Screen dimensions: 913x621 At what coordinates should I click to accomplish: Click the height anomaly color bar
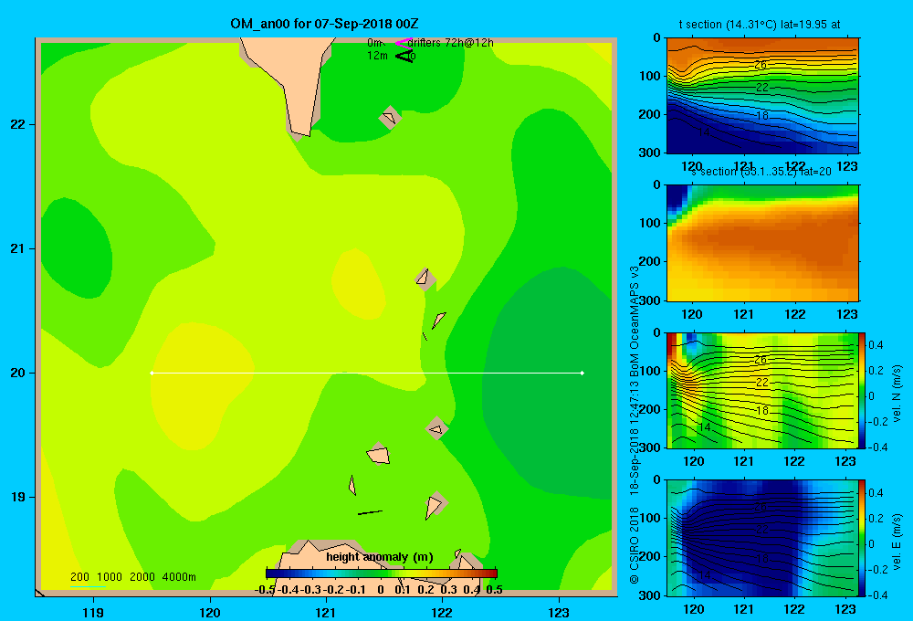point(382,574)
